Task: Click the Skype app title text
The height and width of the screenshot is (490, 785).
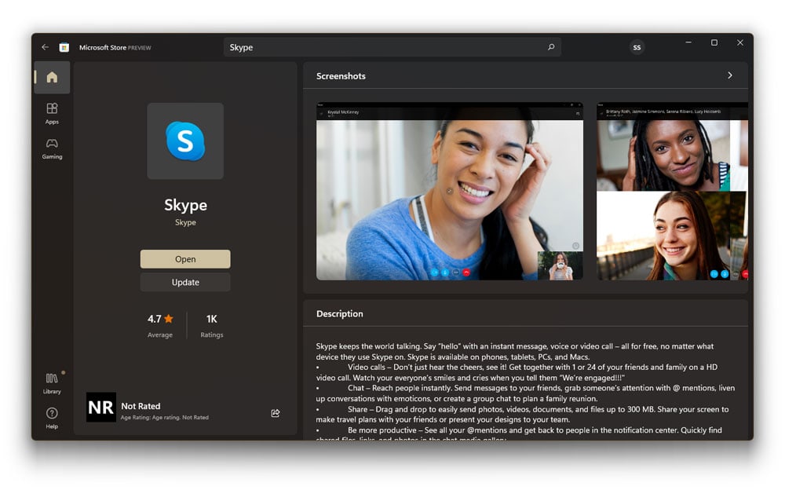Action: [185, 204]
